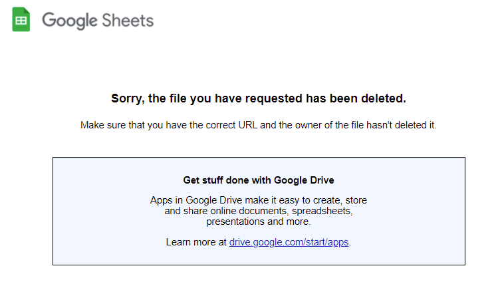The image size is (498, 282).
Task: Click the word "Sorry" in the heading
Action: (x=126, y=98)
